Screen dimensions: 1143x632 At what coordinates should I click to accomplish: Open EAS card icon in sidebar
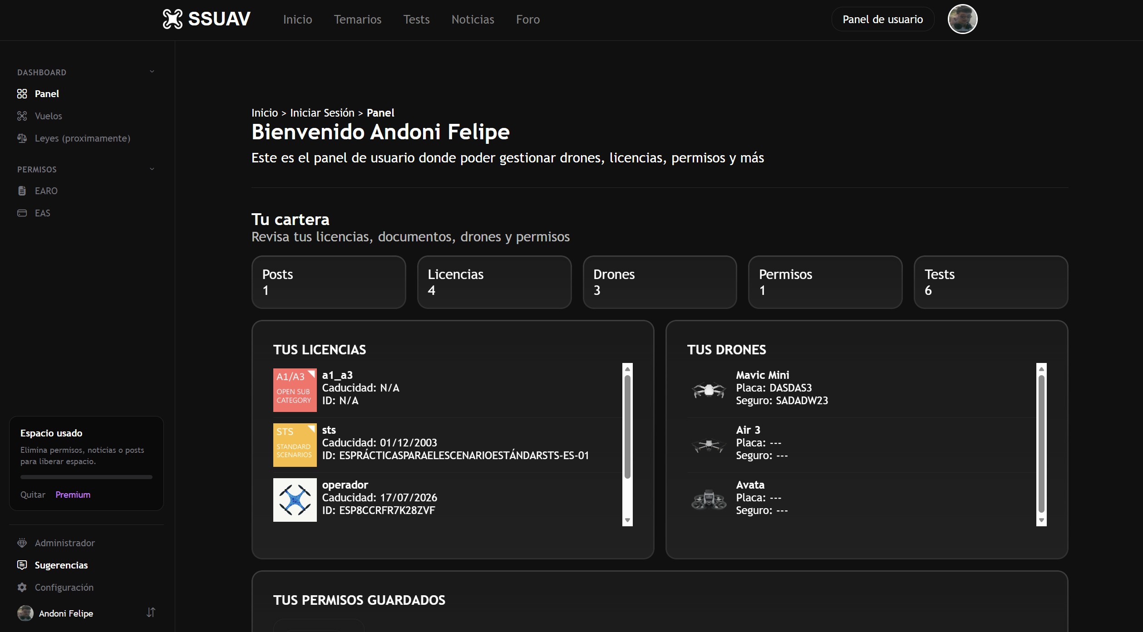tap(22, 213)
